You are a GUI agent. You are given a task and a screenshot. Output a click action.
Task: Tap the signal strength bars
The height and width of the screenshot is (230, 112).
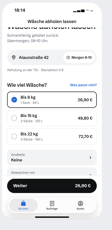coord(79,11)
